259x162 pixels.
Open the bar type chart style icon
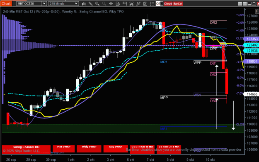pos(84,3)
